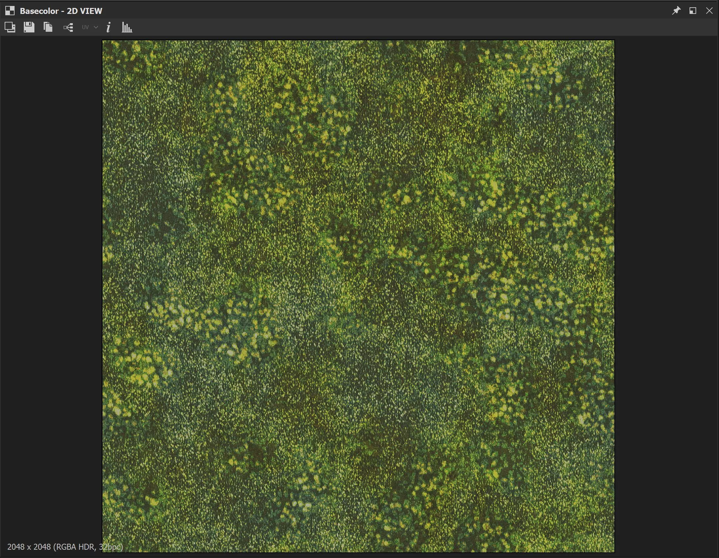Click the checkerboard icon beside the Basecolor title

click(x=10, y=11)
